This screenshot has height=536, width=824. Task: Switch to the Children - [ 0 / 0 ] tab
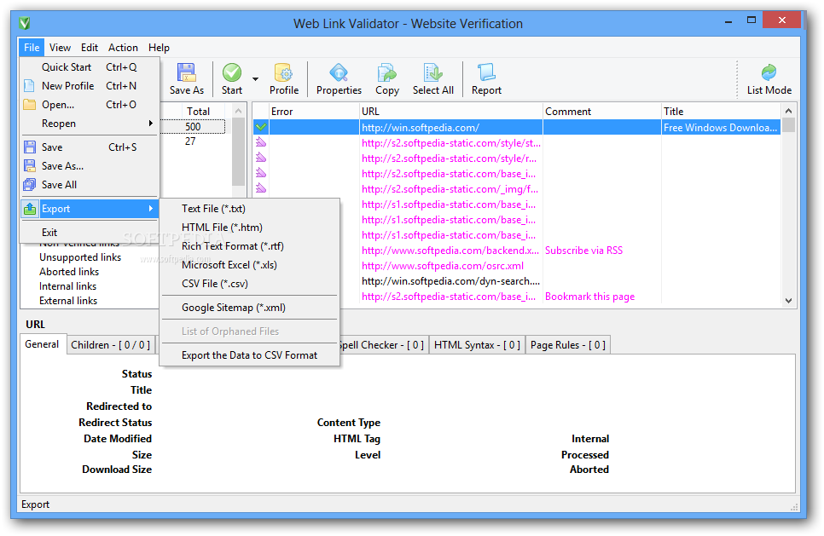(111, 345)
